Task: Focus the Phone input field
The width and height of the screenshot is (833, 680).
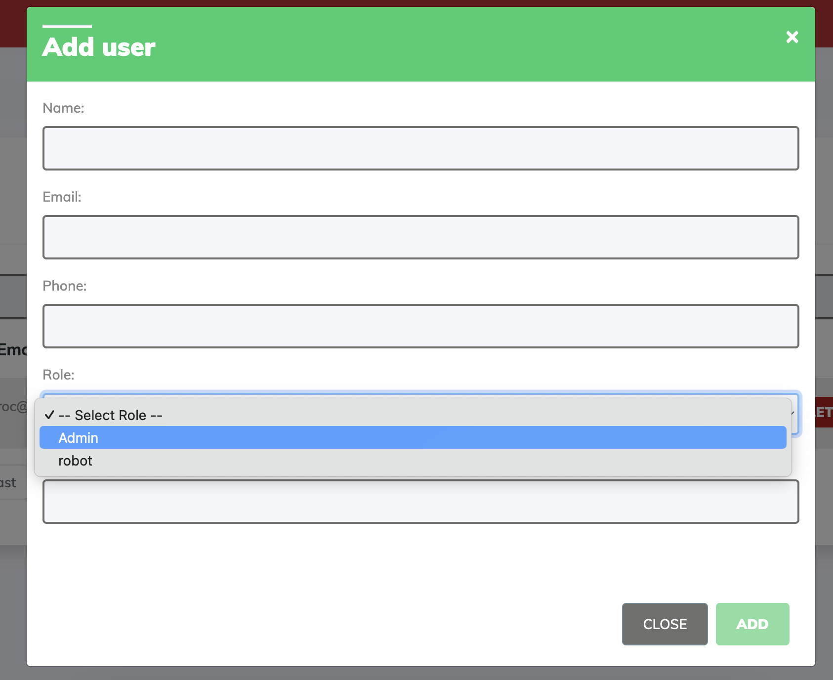Action: pos(420,326)
